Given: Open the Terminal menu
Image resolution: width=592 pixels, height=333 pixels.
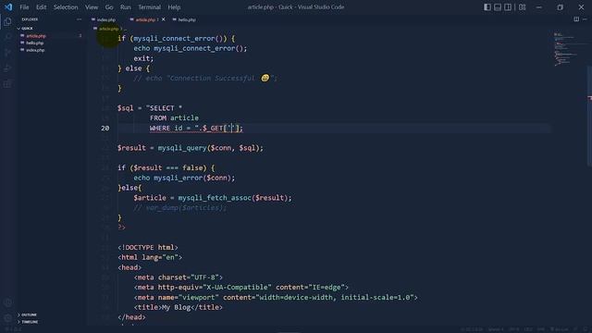Looking at the screenshot, I should 149,7.
